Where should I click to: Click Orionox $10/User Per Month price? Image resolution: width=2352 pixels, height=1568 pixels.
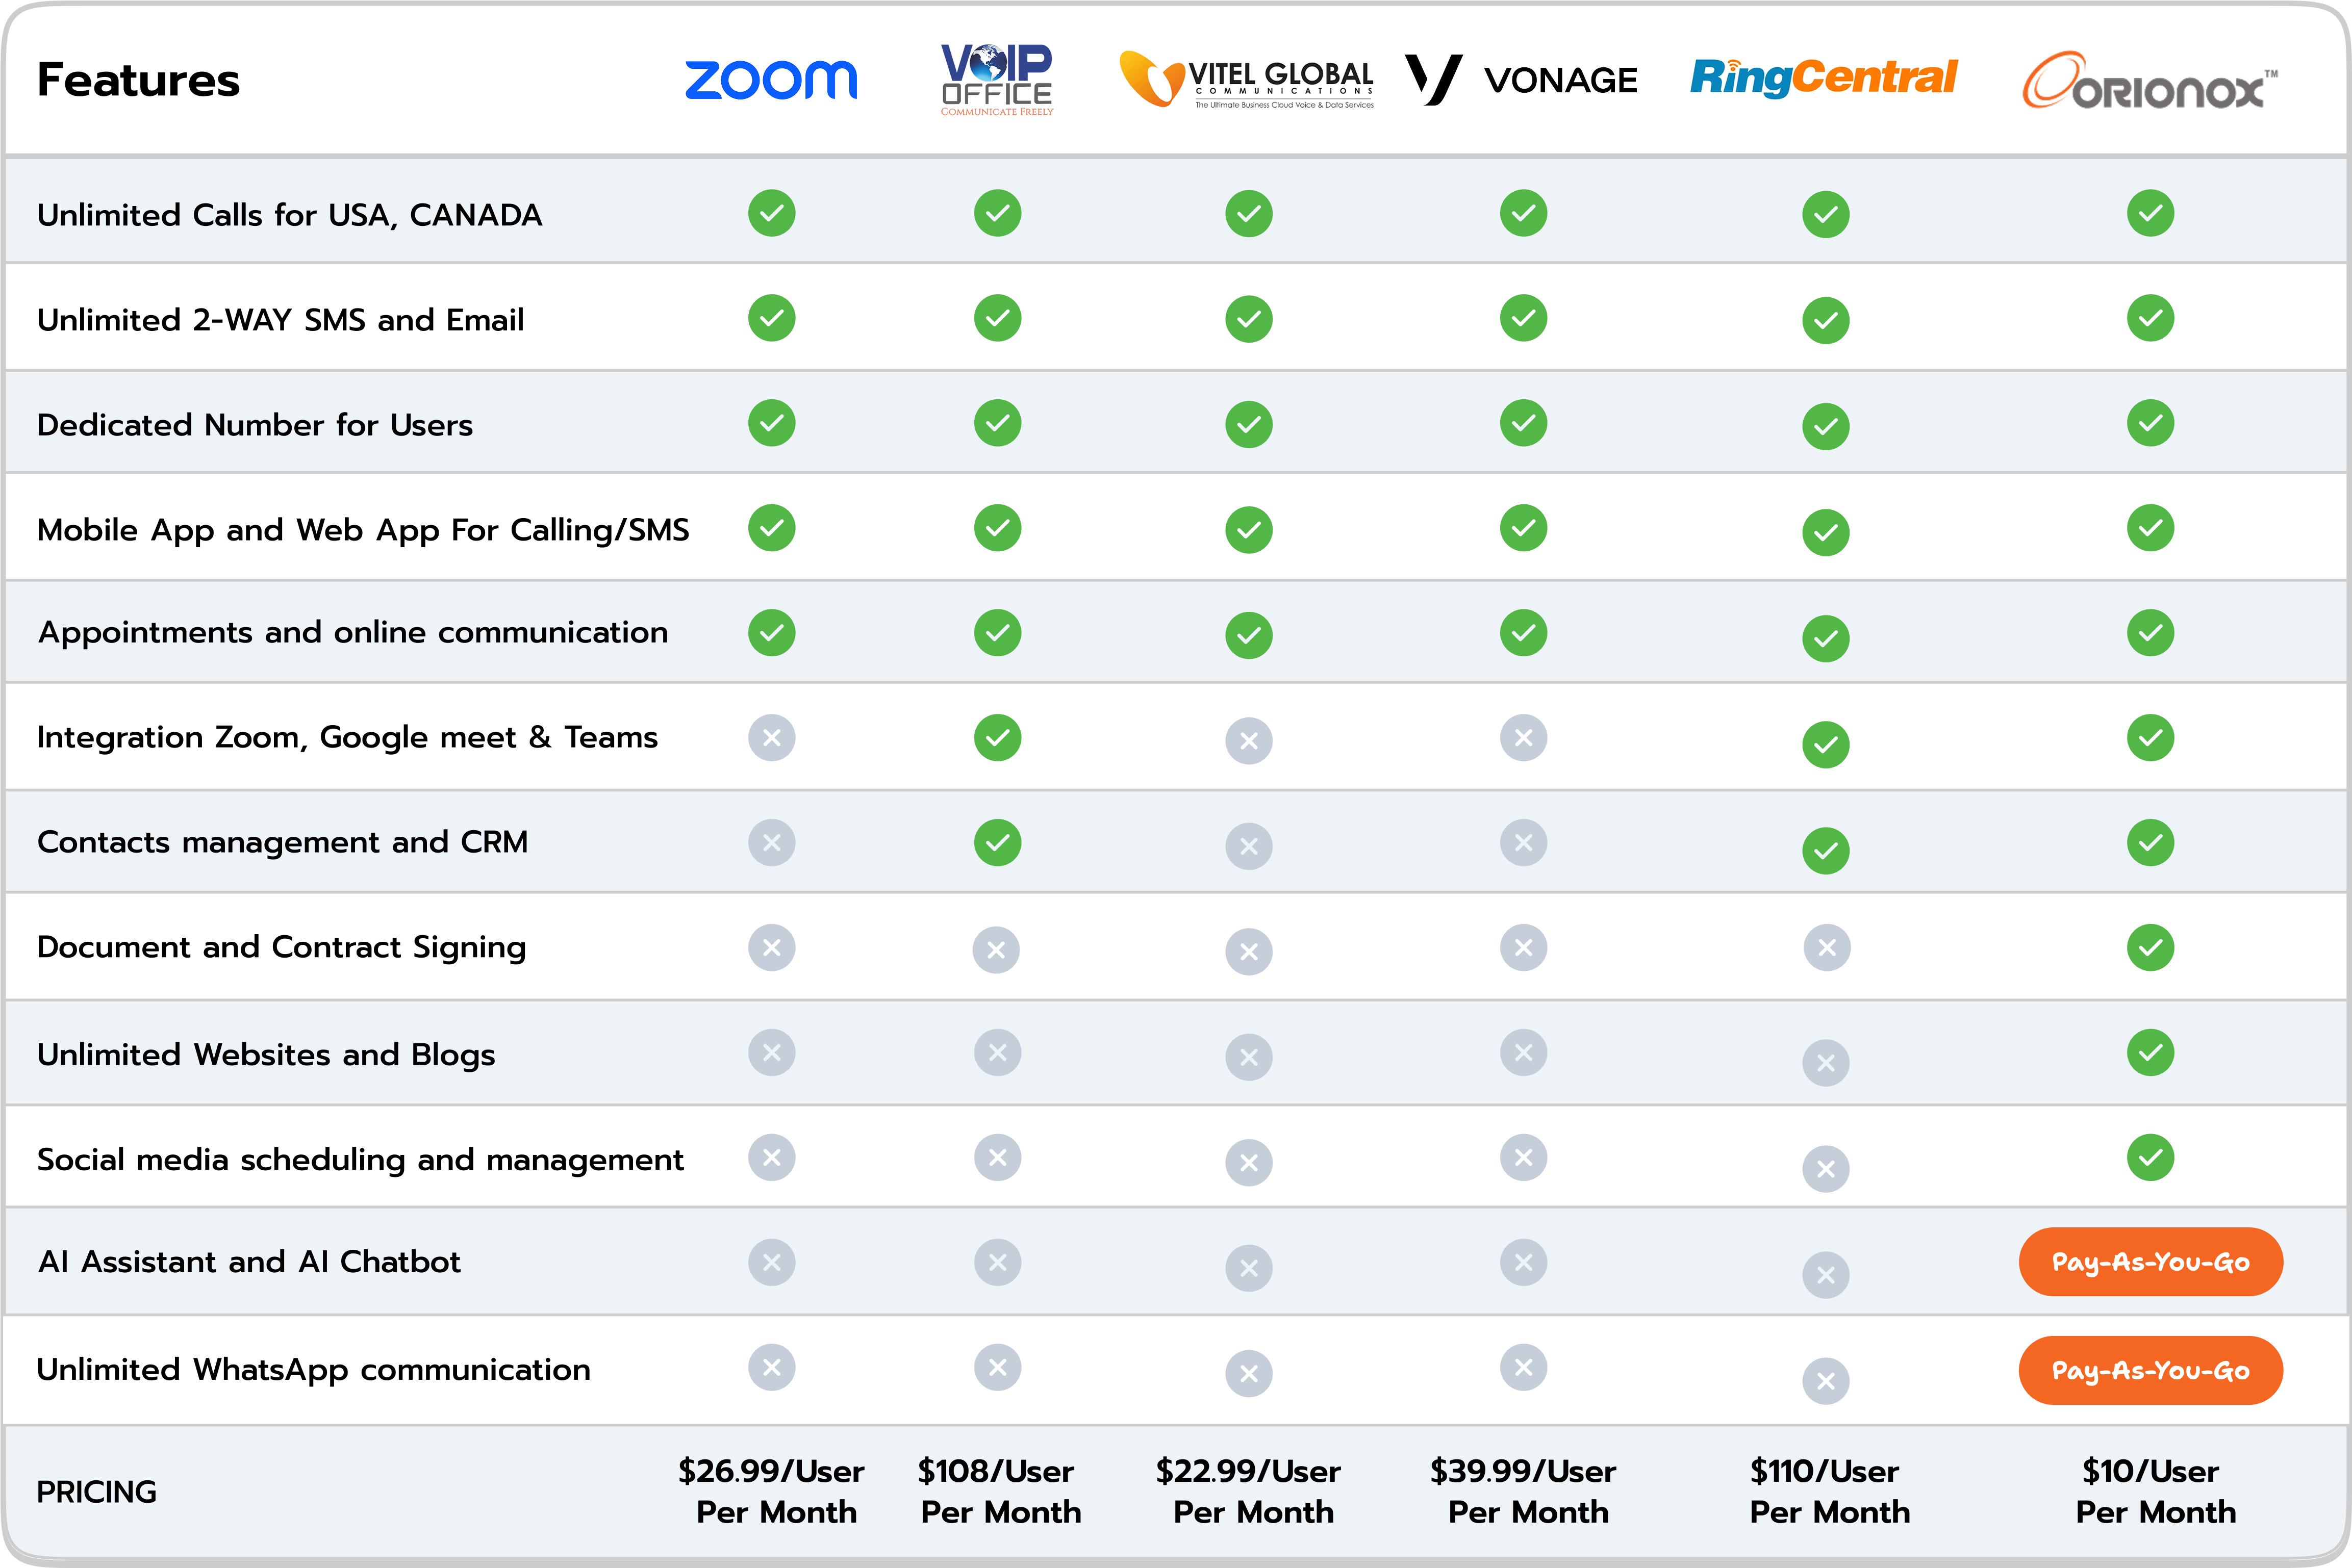(2154, 1491)
